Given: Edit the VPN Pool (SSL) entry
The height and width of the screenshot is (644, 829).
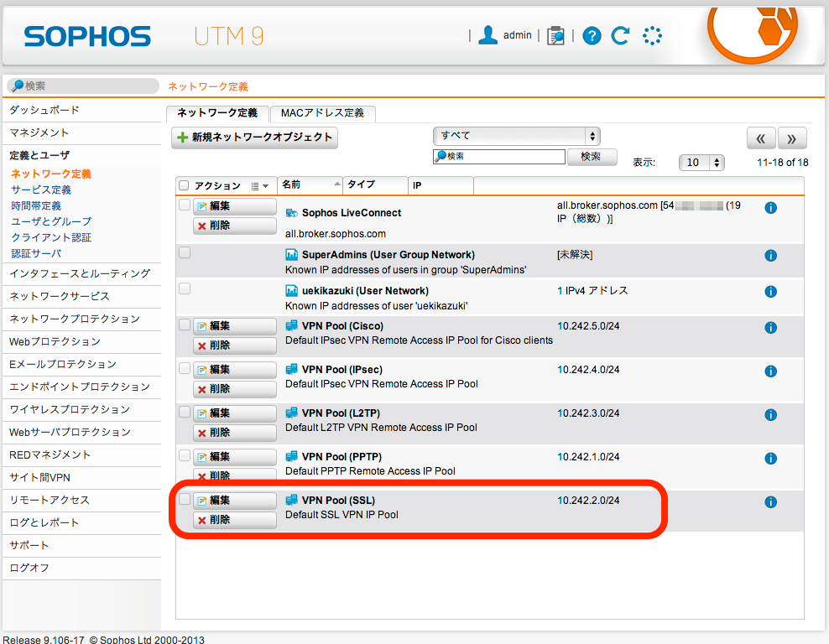Looking at the screenshot, I should [x=235, y=501].
